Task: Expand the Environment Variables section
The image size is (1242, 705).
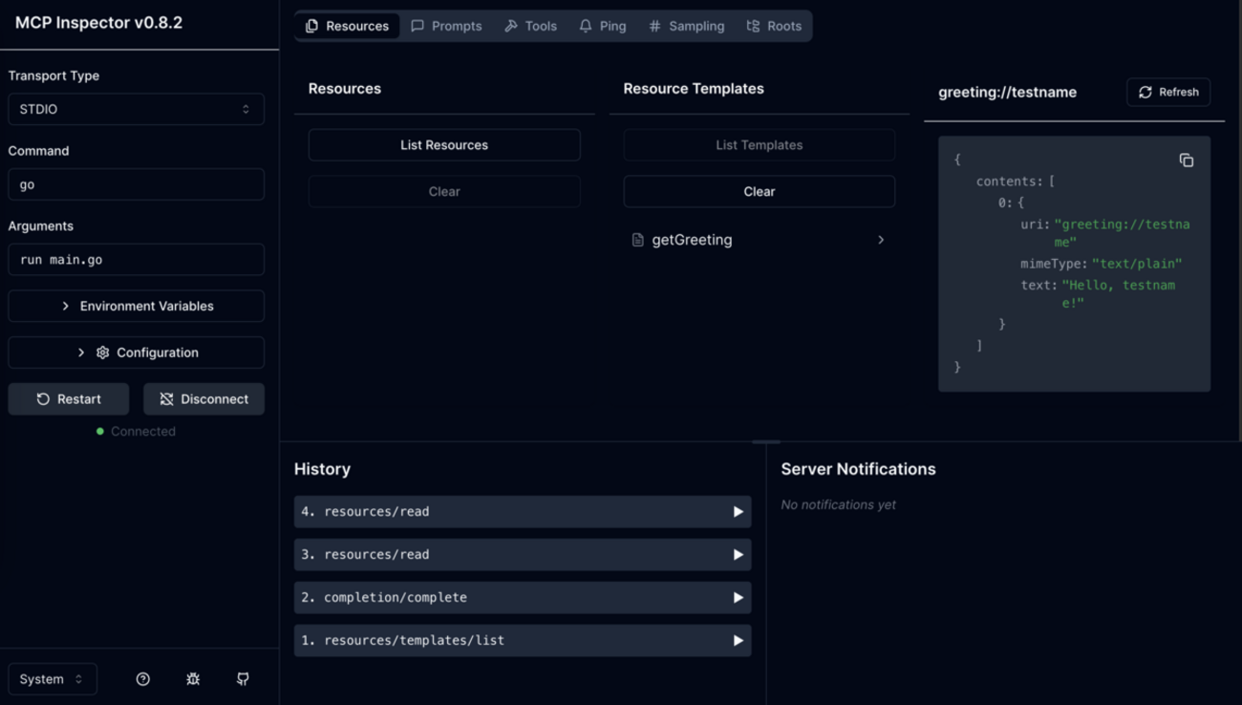Action: tap(136, 306)
